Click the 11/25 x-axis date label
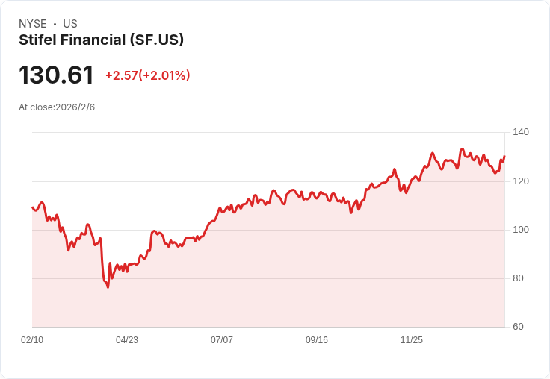The height and width of the screenshot is (379, 550). pos(412,340)
